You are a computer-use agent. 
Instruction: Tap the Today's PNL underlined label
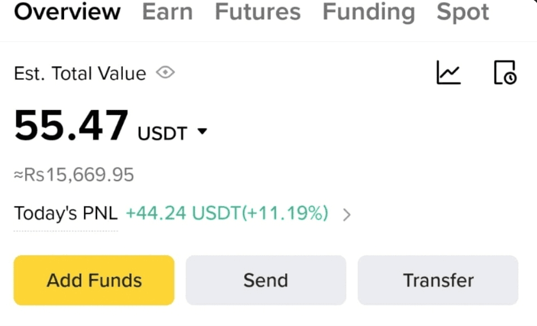66,213
